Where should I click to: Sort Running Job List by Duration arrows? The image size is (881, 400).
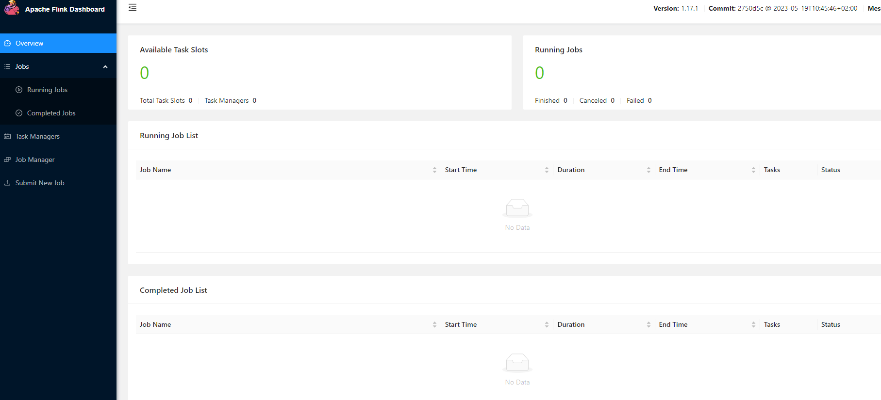(x=648, y=170)
